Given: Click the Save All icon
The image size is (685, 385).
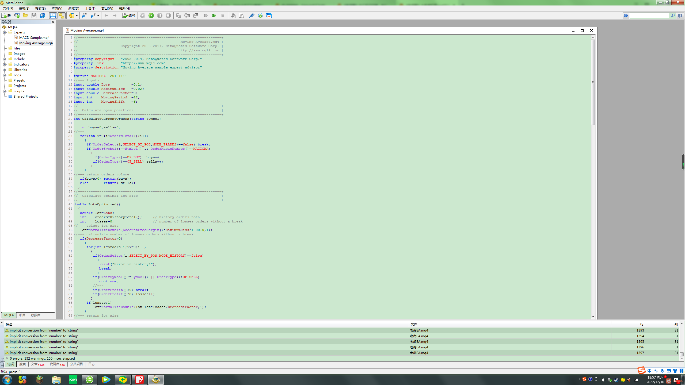Looking at the screenshot, I should coord(43,16).
